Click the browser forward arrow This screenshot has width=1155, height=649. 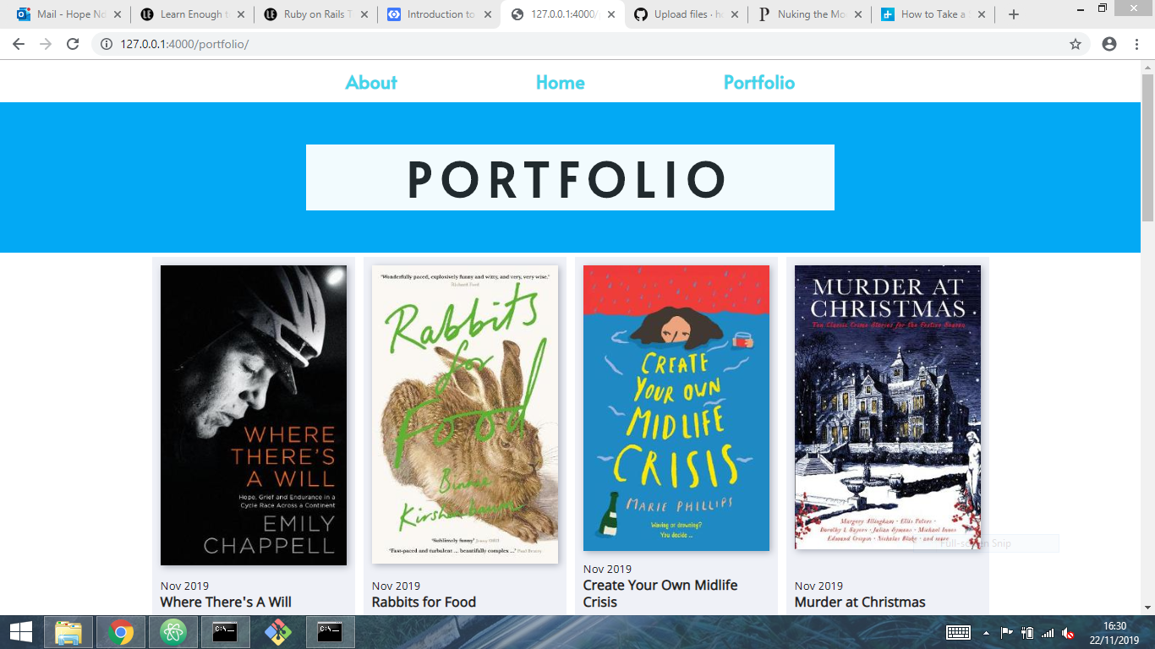point(46,44)
